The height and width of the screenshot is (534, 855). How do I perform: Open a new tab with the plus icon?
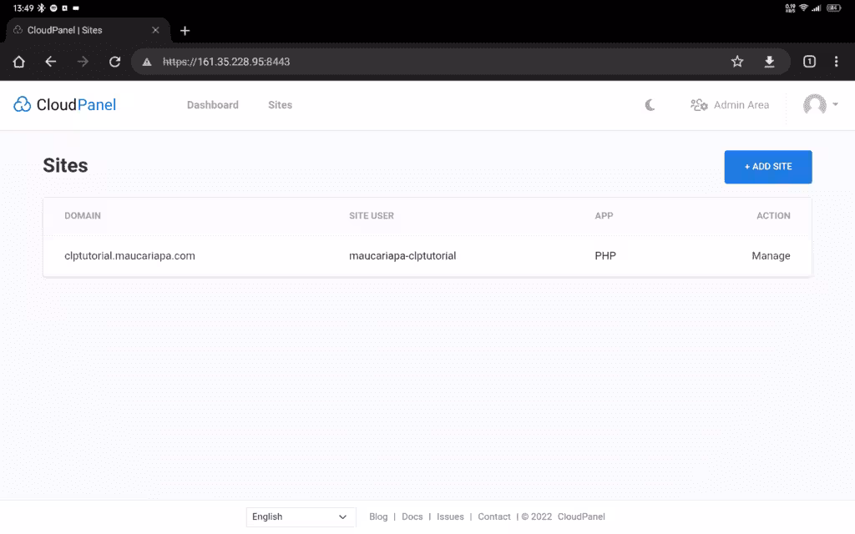click(x=185, y=31)
